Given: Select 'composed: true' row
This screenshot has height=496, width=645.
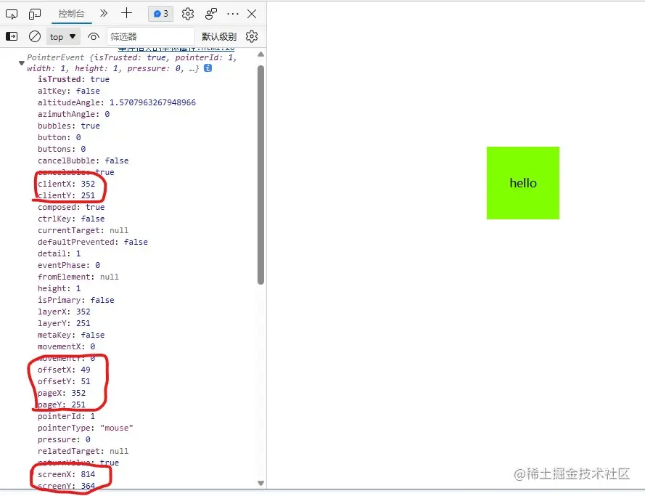Looking at the screenshot, I should point(71,207).
